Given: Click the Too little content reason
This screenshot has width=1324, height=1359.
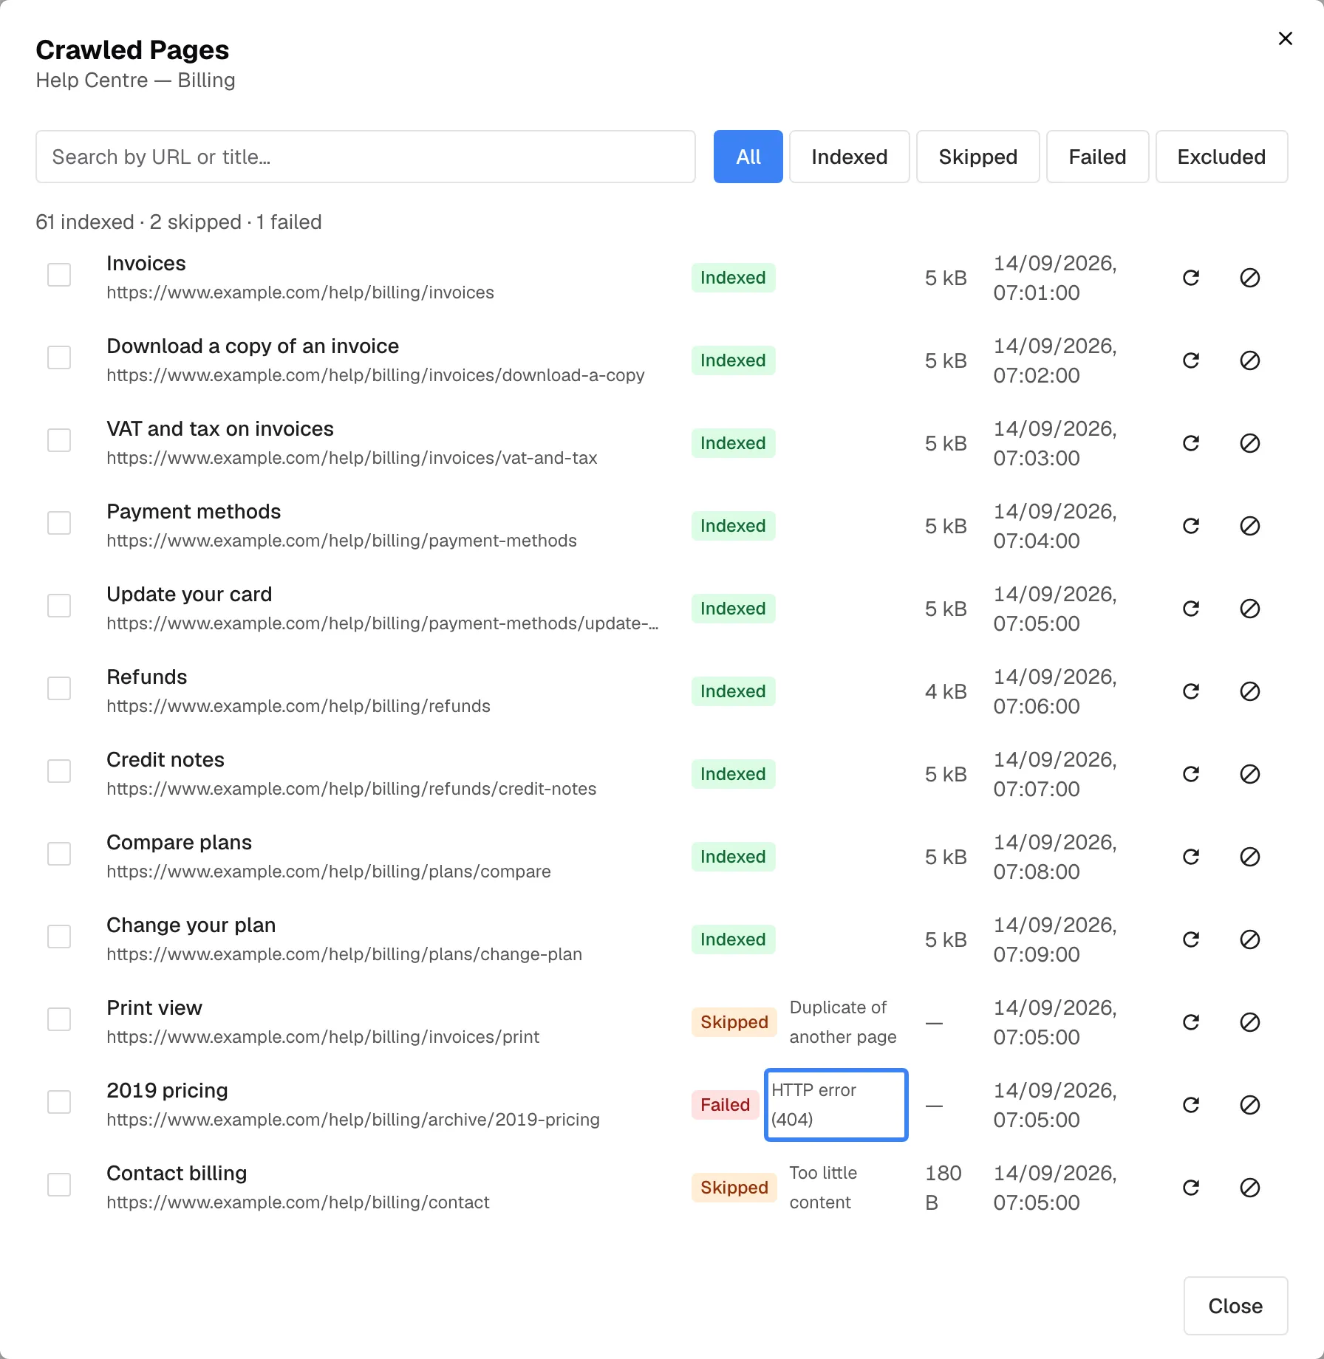Looking at the screenshot, I should click(823, 1188).
